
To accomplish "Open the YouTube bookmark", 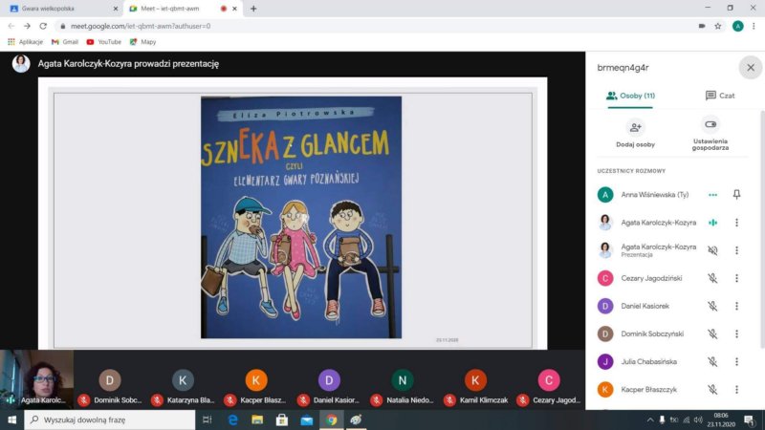I will pos(104,42).
